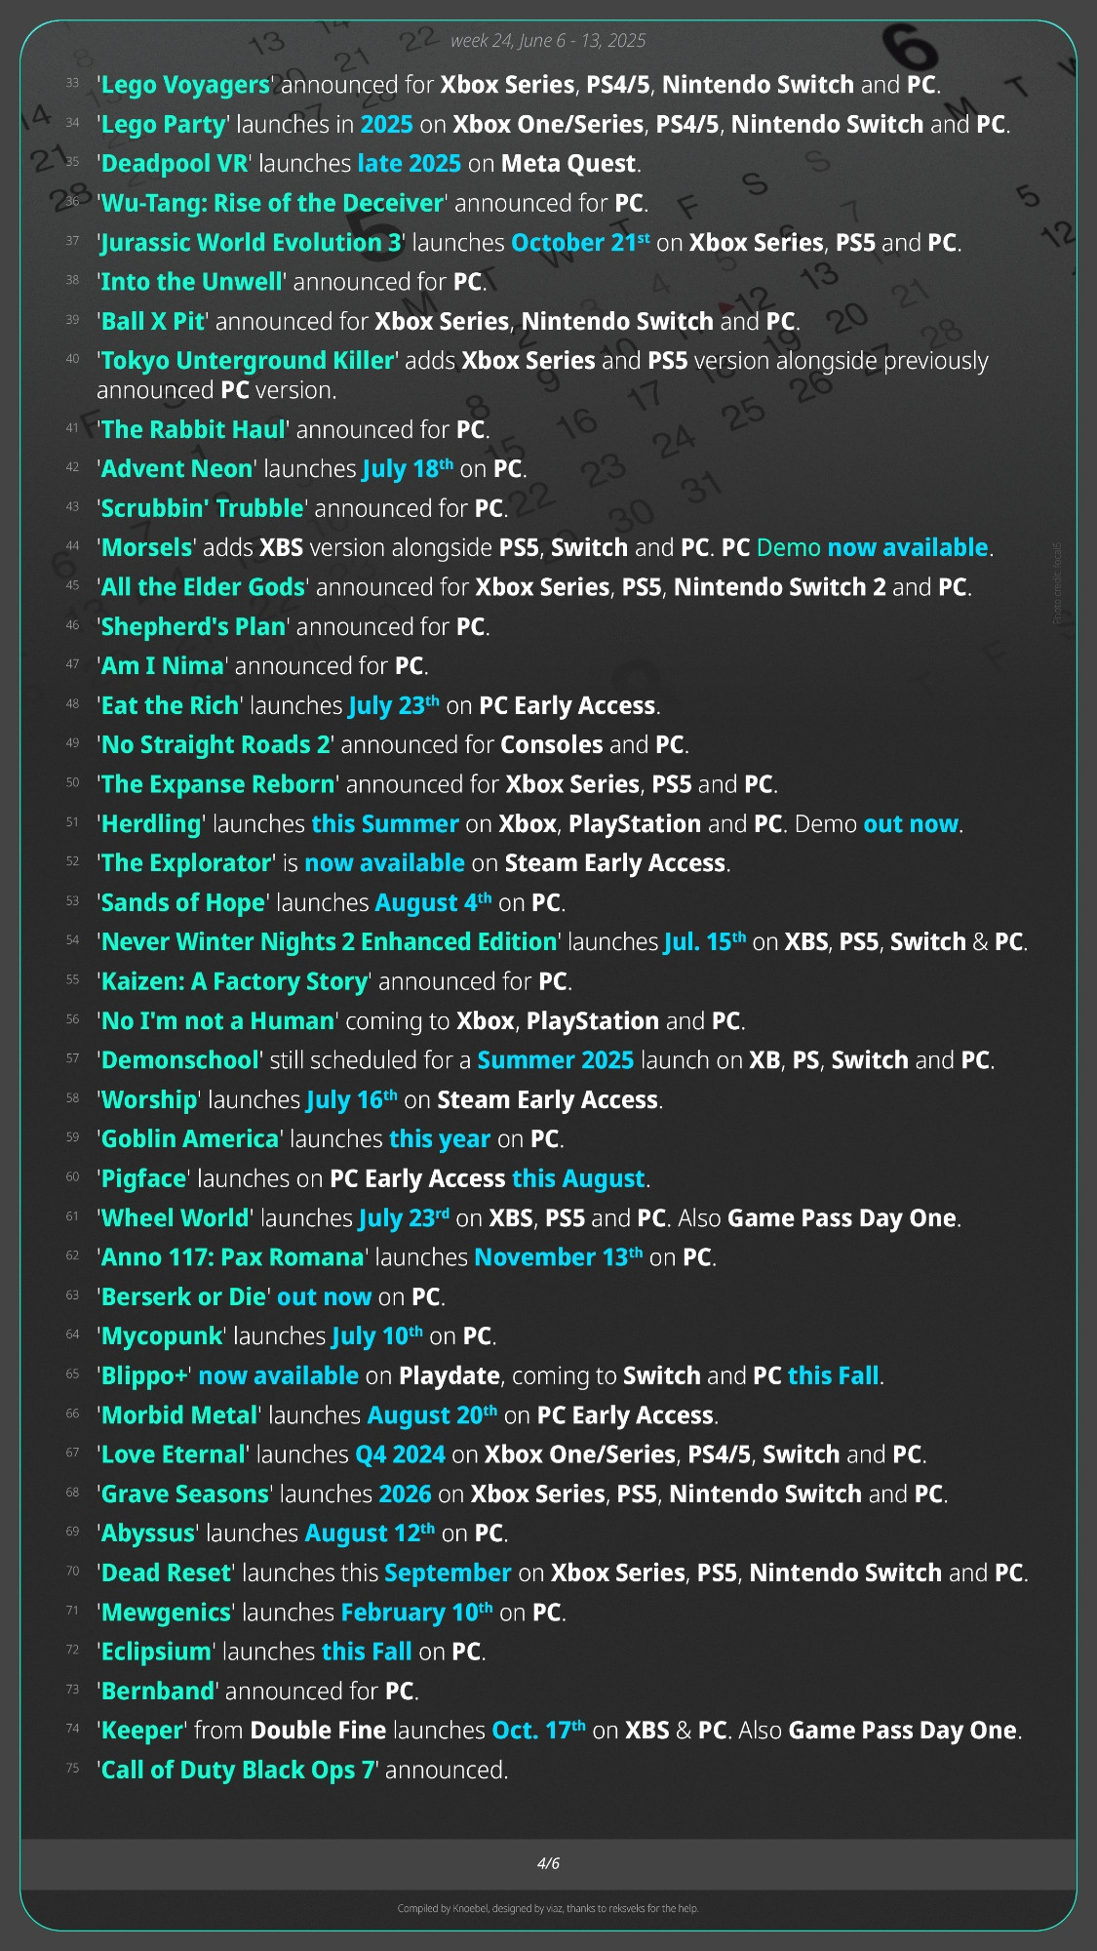
Task: Click 'Double Fine' studio name
Action: pyautogui.click(x=319, y=1731)
